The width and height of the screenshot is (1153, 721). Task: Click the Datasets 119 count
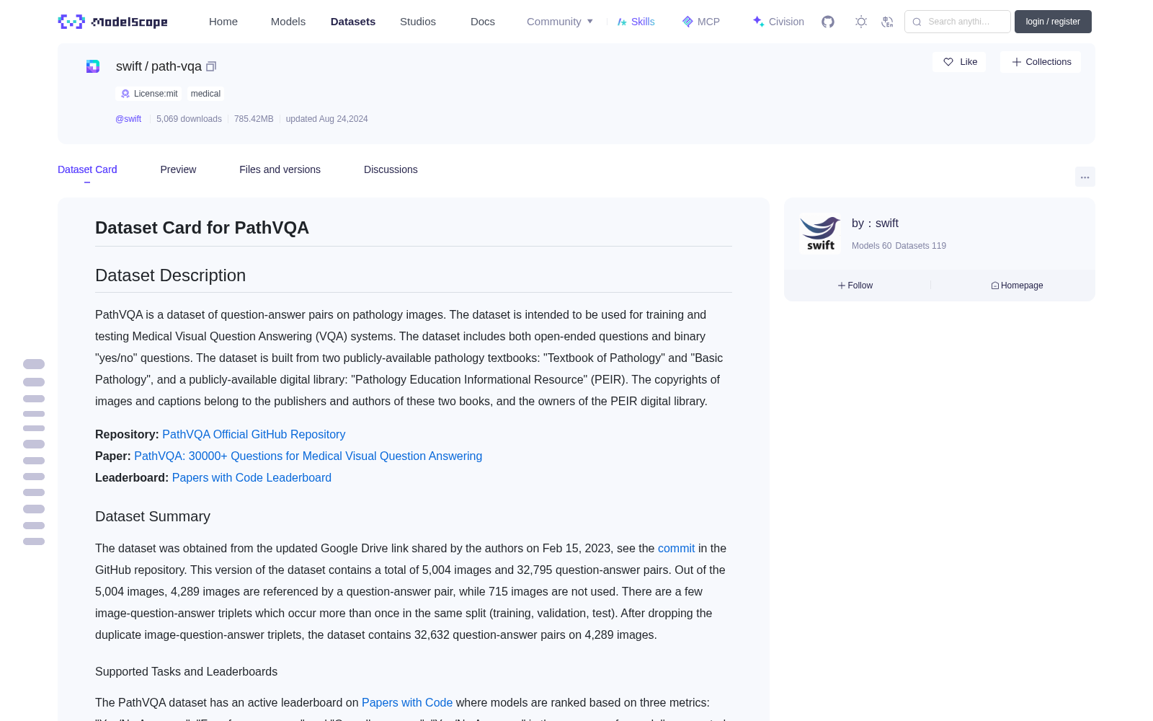[920, 246]
